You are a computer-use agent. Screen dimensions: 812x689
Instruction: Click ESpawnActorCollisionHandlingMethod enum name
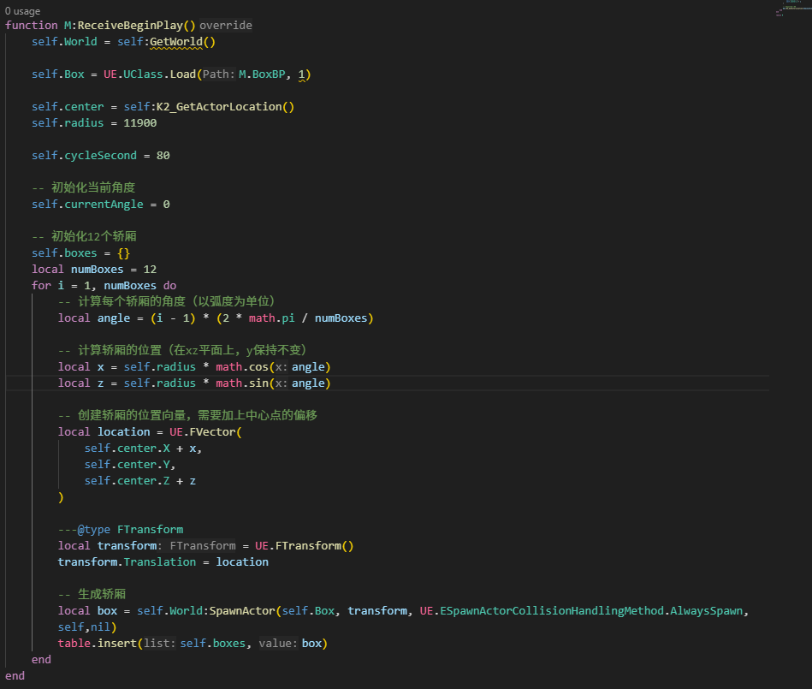pos(552,611)
